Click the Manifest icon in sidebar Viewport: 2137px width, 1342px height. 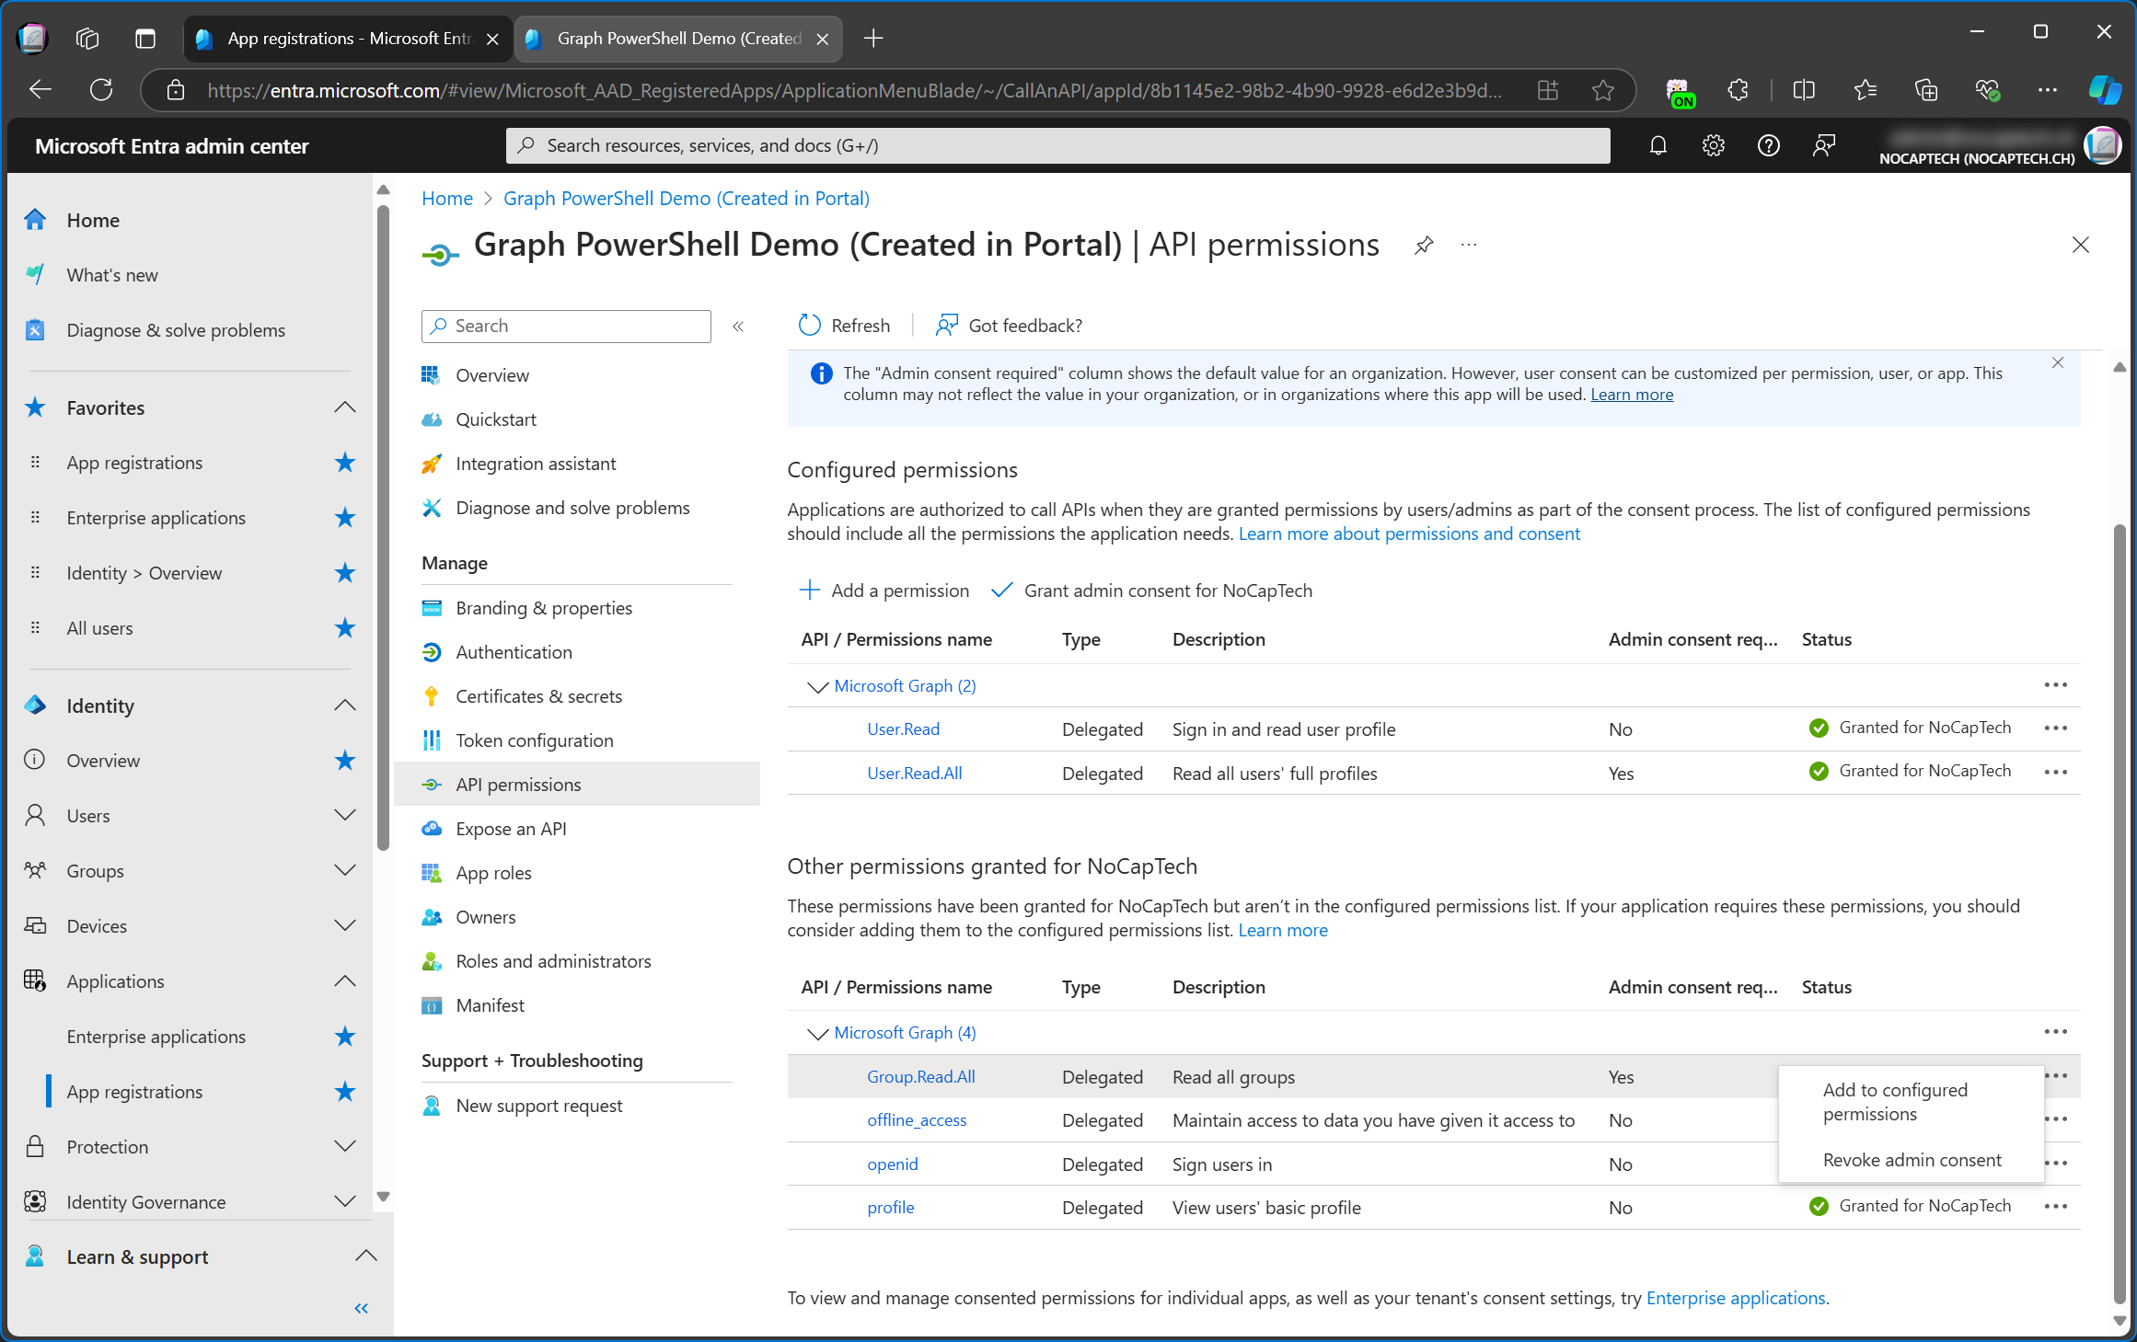click(x=430, y=1005)
